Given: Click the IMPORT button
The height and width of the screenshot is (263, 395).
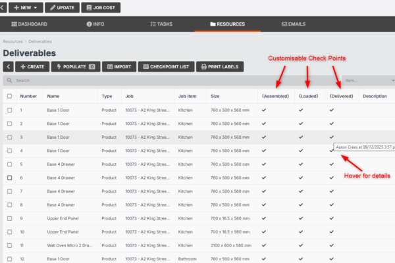Looking at the screenshot, I should (119, 66).
